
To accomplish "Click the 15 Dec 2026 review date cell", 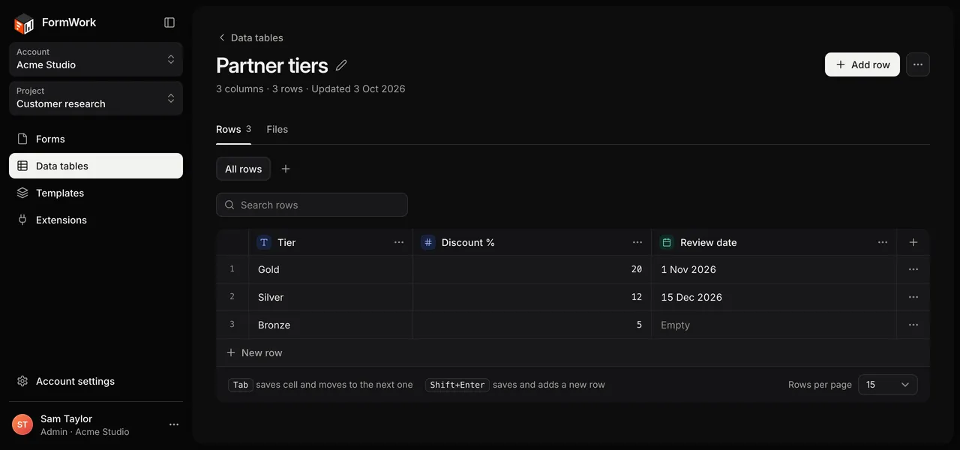I will coord(774,297).
